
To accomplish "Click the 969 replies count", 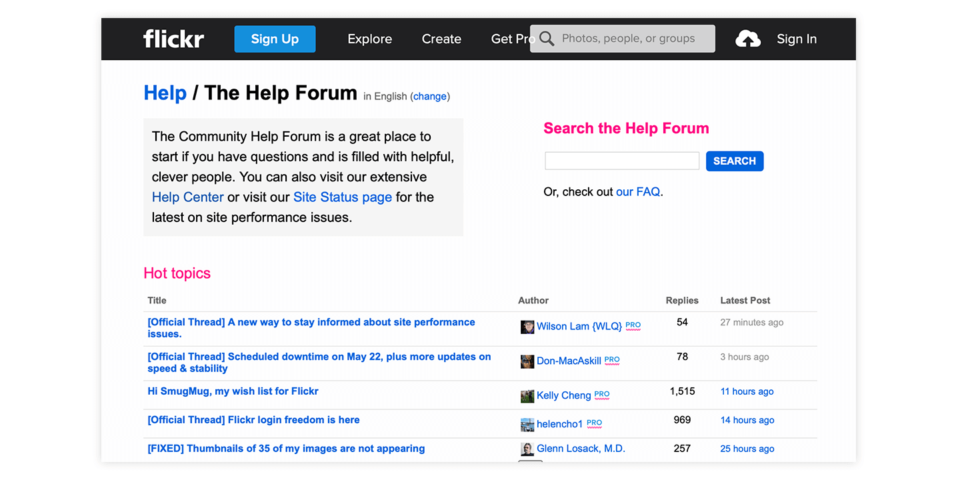I will click(x=682, y=420).
